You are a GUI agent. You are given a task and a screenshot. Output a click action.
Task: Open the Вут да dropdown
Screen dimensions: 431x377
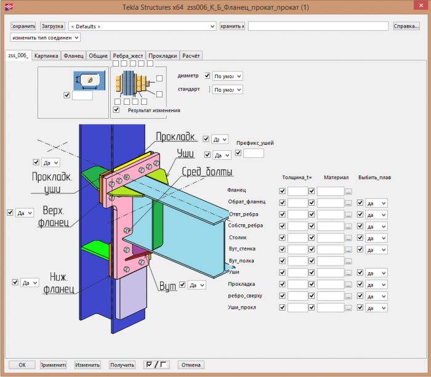coord(196,285)
